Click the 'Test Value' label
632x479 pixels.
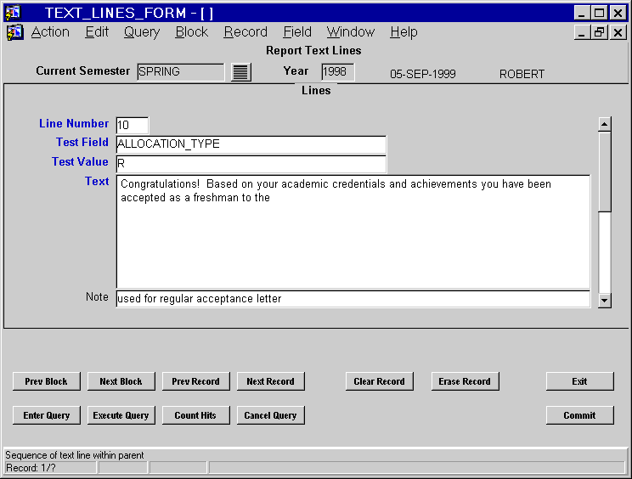pyautogui.click(x=80, y=161)
